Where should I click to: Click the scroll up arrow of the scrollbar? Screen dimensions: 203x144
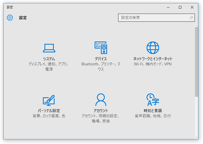click(197, 25)
